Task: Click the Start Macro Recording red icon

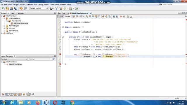Action: click(121, 16)
